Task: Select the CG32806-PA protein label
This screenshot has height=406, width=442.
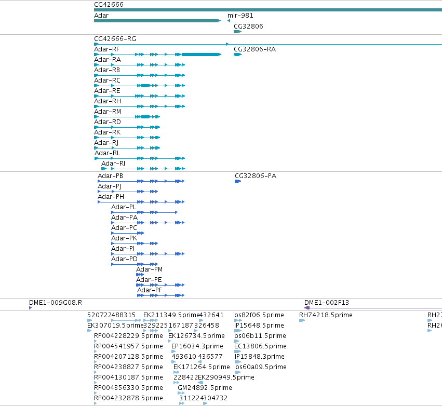Action: (x=256, y=176)
